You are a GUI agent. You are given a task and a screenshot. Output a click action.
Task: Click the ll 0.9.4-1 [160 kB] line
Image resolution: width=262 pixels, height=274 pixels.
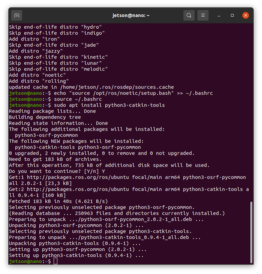coord(37,195)
